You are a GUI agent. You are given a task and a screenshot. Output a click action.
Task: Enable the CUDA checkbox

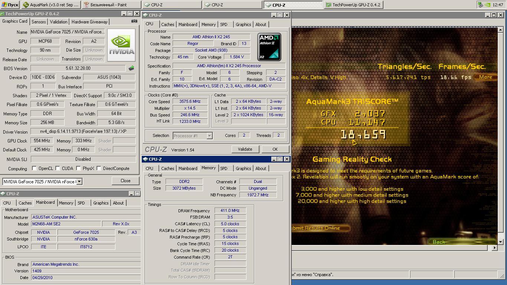pos(58,168)
